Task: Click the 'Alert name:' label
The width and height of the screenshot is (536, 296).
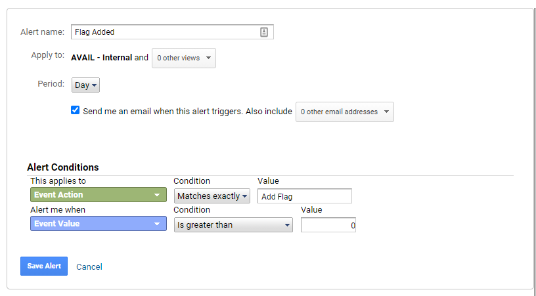Action: point(43,32)
